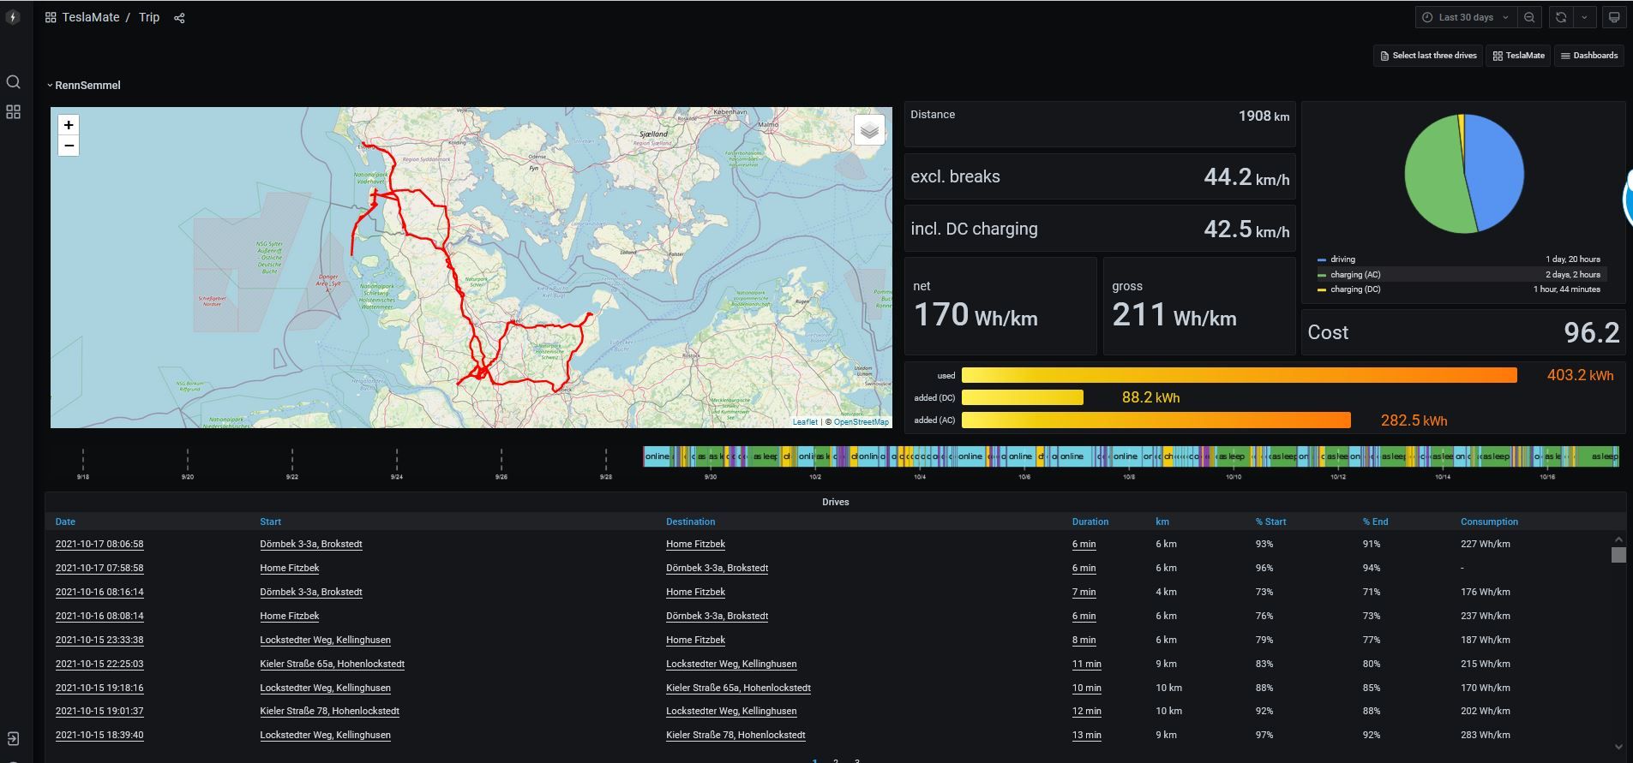Open the search icon in sidebar
The height and width of the screenshot is (763, 1633).
point(13,82)
